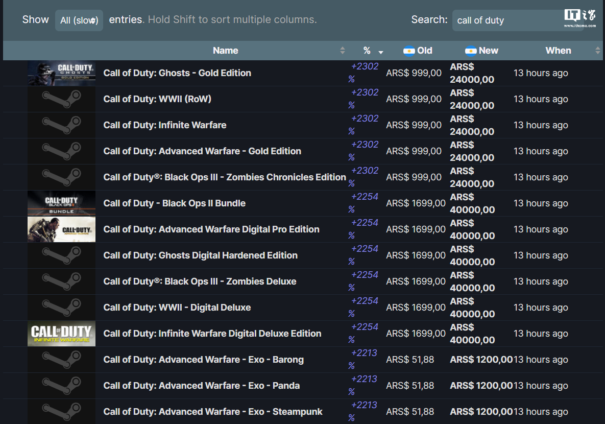Open Infinite Warfare Digital Deluxe Edition link
The height and width of the screenshot is (424, 605).
coord(212,334)
